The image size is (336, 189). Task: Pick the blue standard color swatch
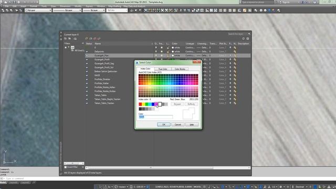tap(153, 104)
